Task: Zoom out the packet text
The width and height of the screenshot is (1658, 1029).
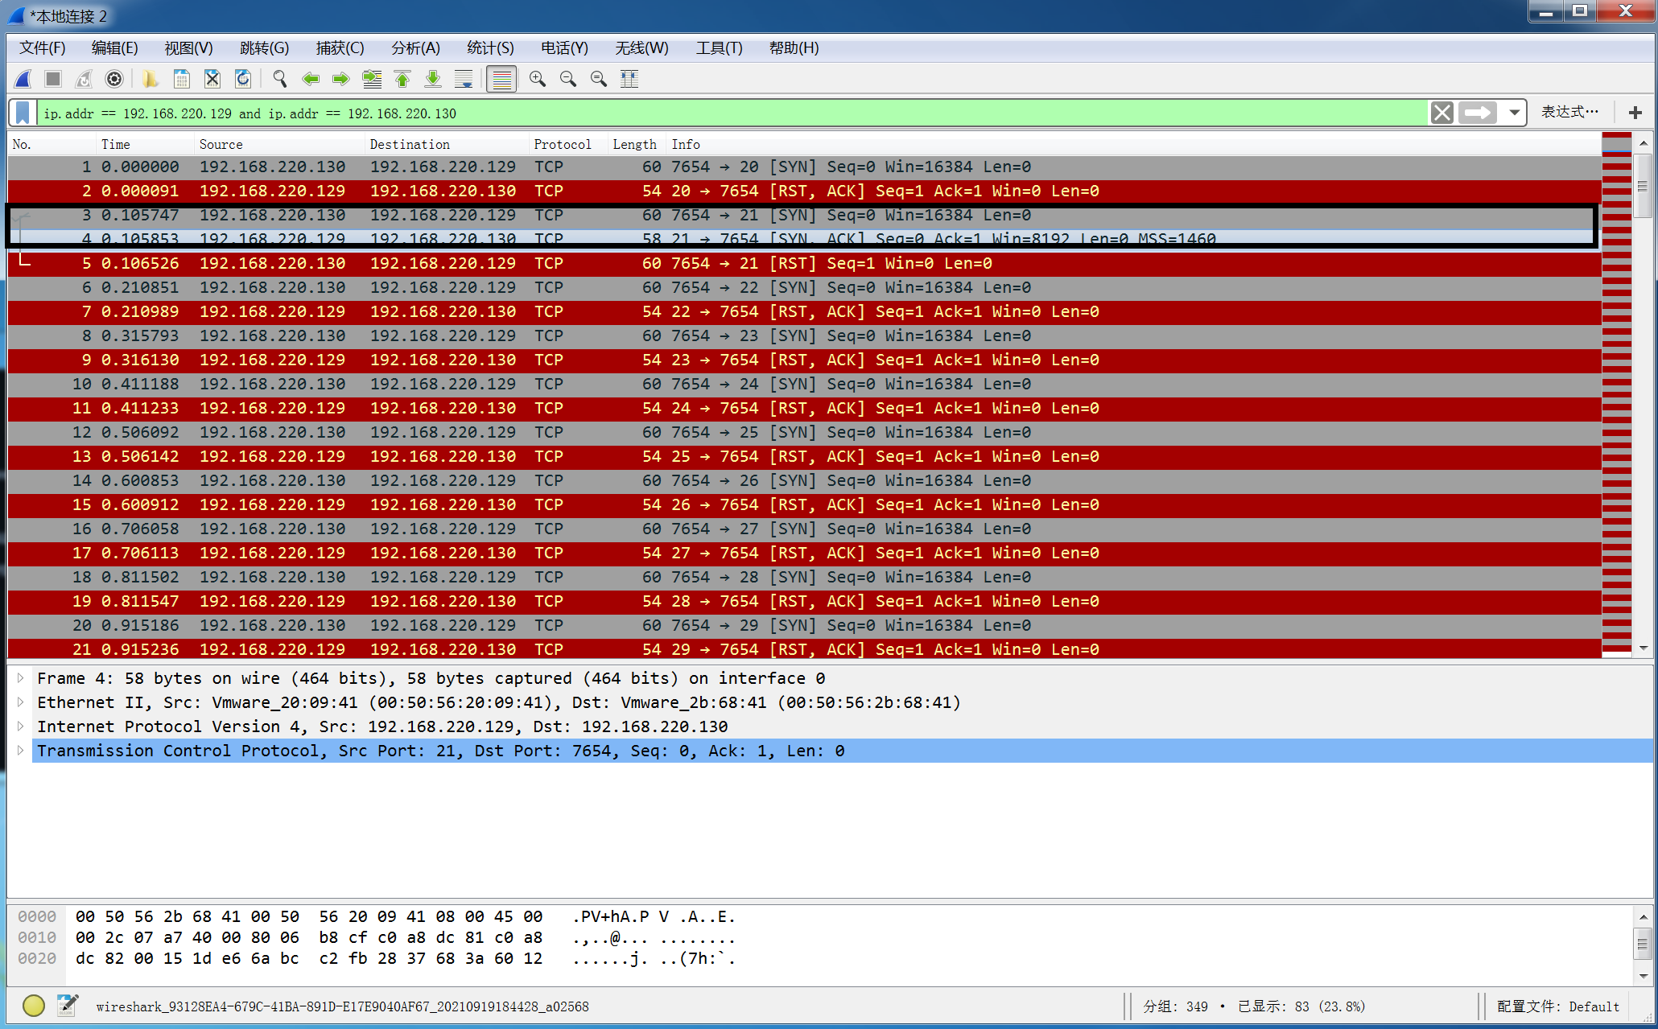Action: coord(568,79)
